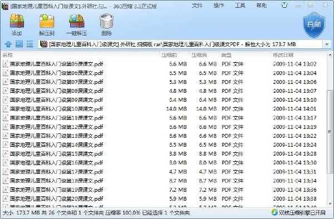Click 4.8 MB 压缩前 value of 第08课
The width and height of the screenshot is (334, 219).
[x=178, y=91]
